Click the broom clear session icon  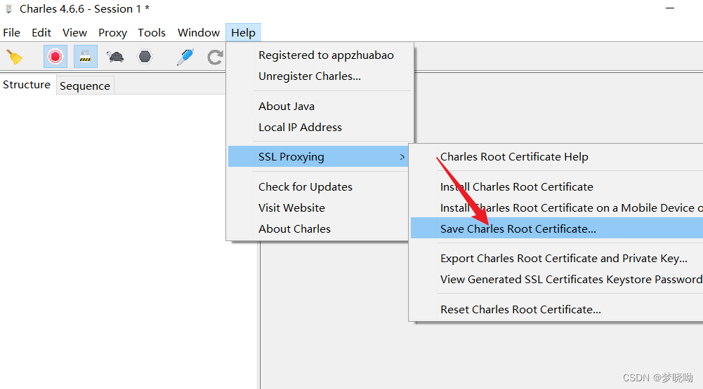pyautogui.click(x=14, y=57)
